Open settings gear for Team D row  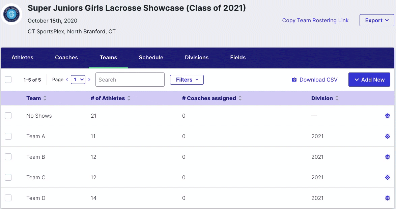pos(388,198)
